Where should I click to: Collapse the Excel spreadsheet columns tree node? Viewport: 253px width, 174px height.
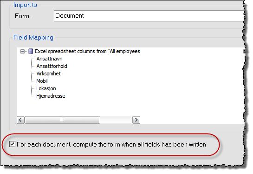(x=22, y=52)
